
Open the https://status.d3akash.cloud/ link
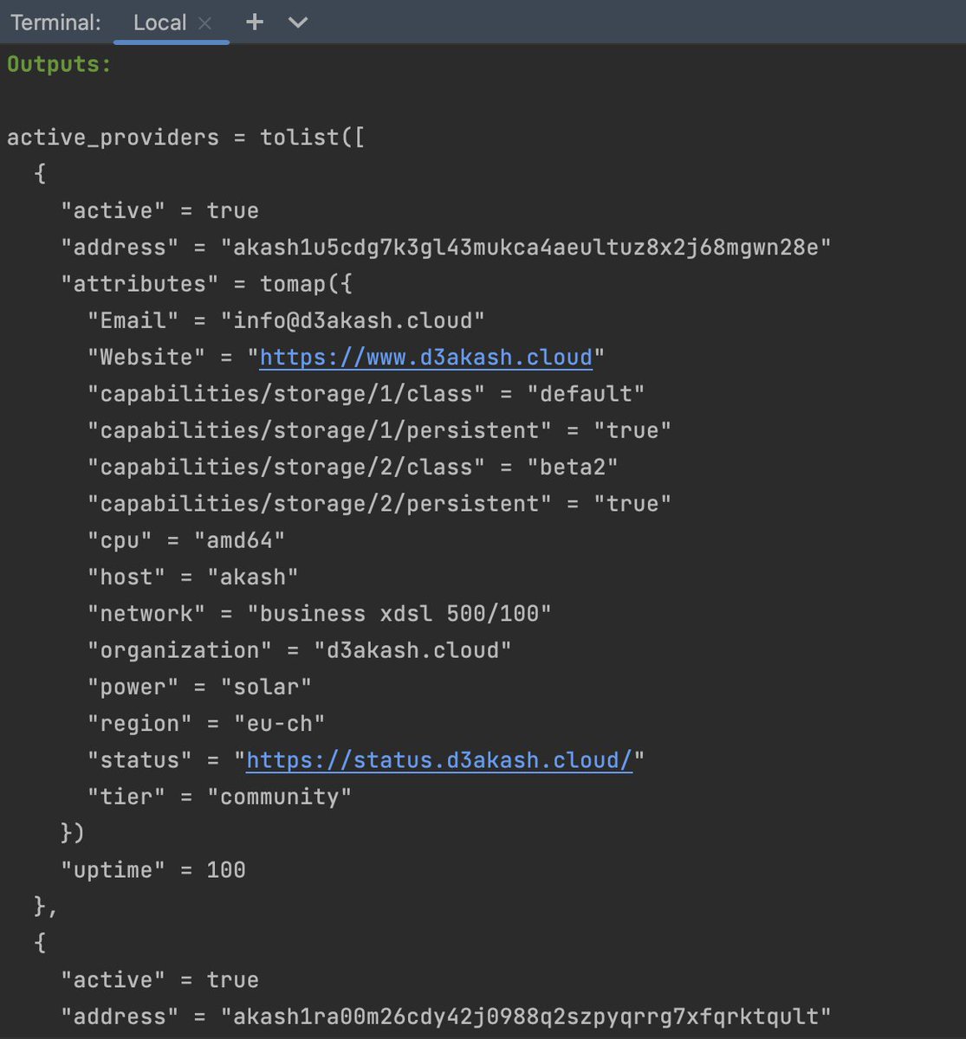(439, 760)
